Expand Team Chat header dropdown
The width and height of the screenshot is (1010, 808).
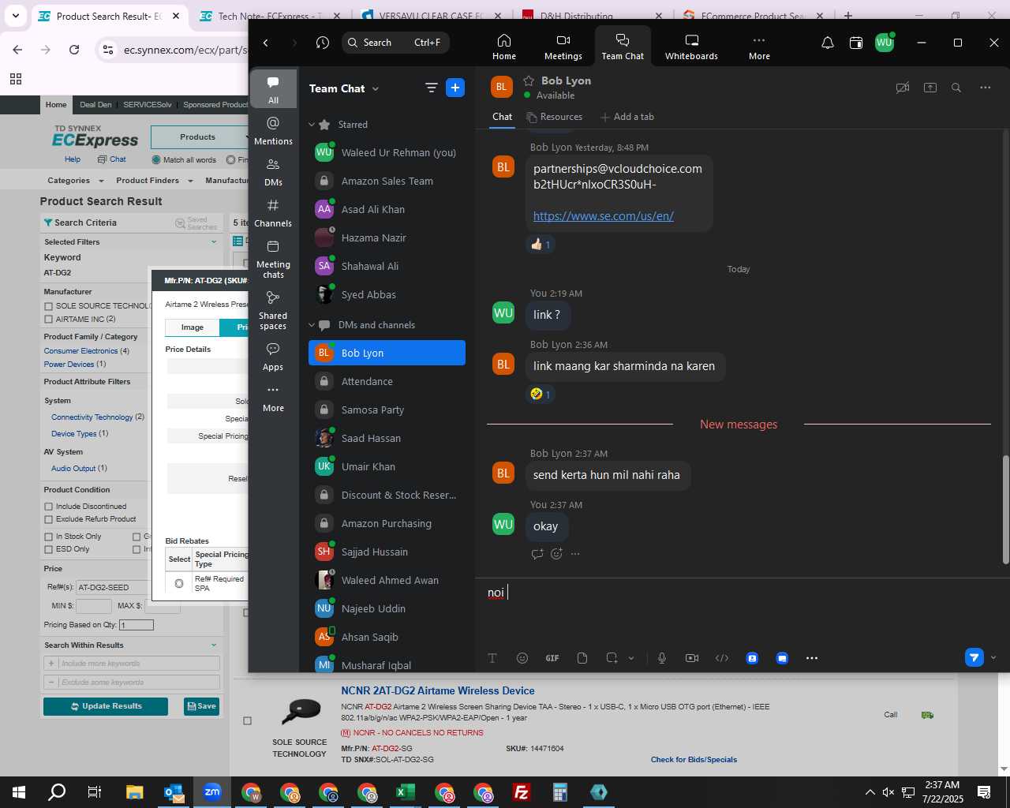(376, 89)
